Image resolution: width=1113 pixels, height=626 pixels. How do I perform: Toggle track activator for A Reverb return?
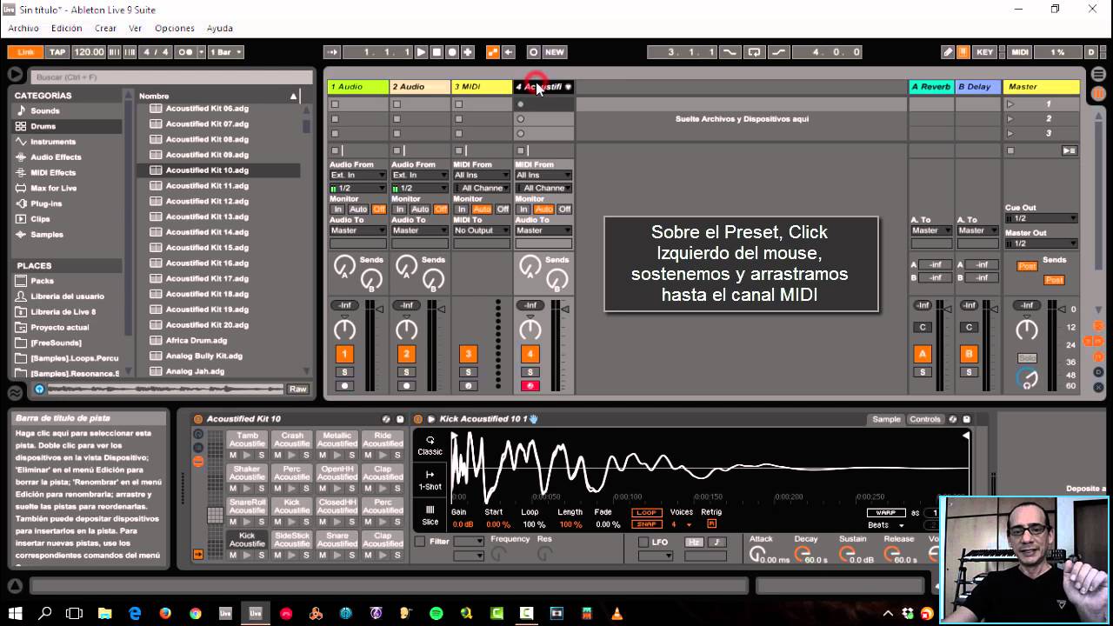tap(923, 354)
